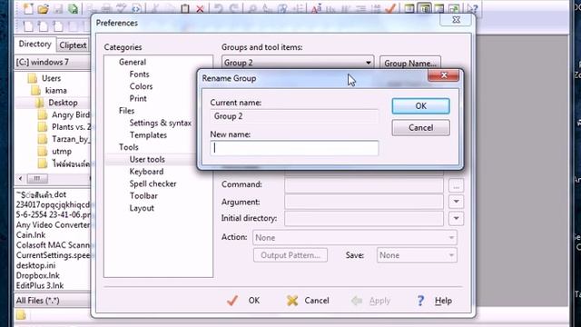Viewport: 581px width, 327px height.
Task: Click the Open file folder icon
Action: point(44,8)
